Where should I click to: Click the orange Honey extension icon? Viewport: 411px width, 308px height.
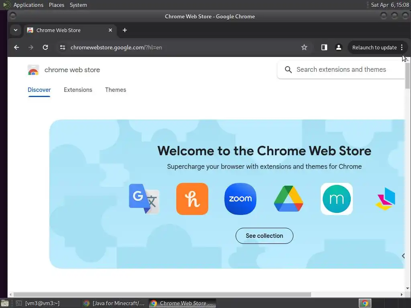click(x=192, y=199)
